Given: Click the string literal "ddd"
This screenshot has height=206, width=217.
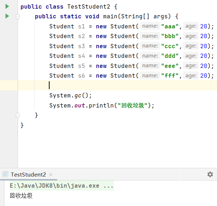Looking at the screenshot, I should click(x=170, y=56).
